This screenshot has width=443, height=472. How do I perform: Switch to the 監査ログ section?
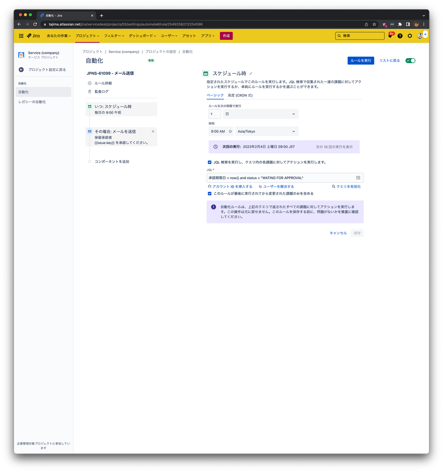[102, 91]
